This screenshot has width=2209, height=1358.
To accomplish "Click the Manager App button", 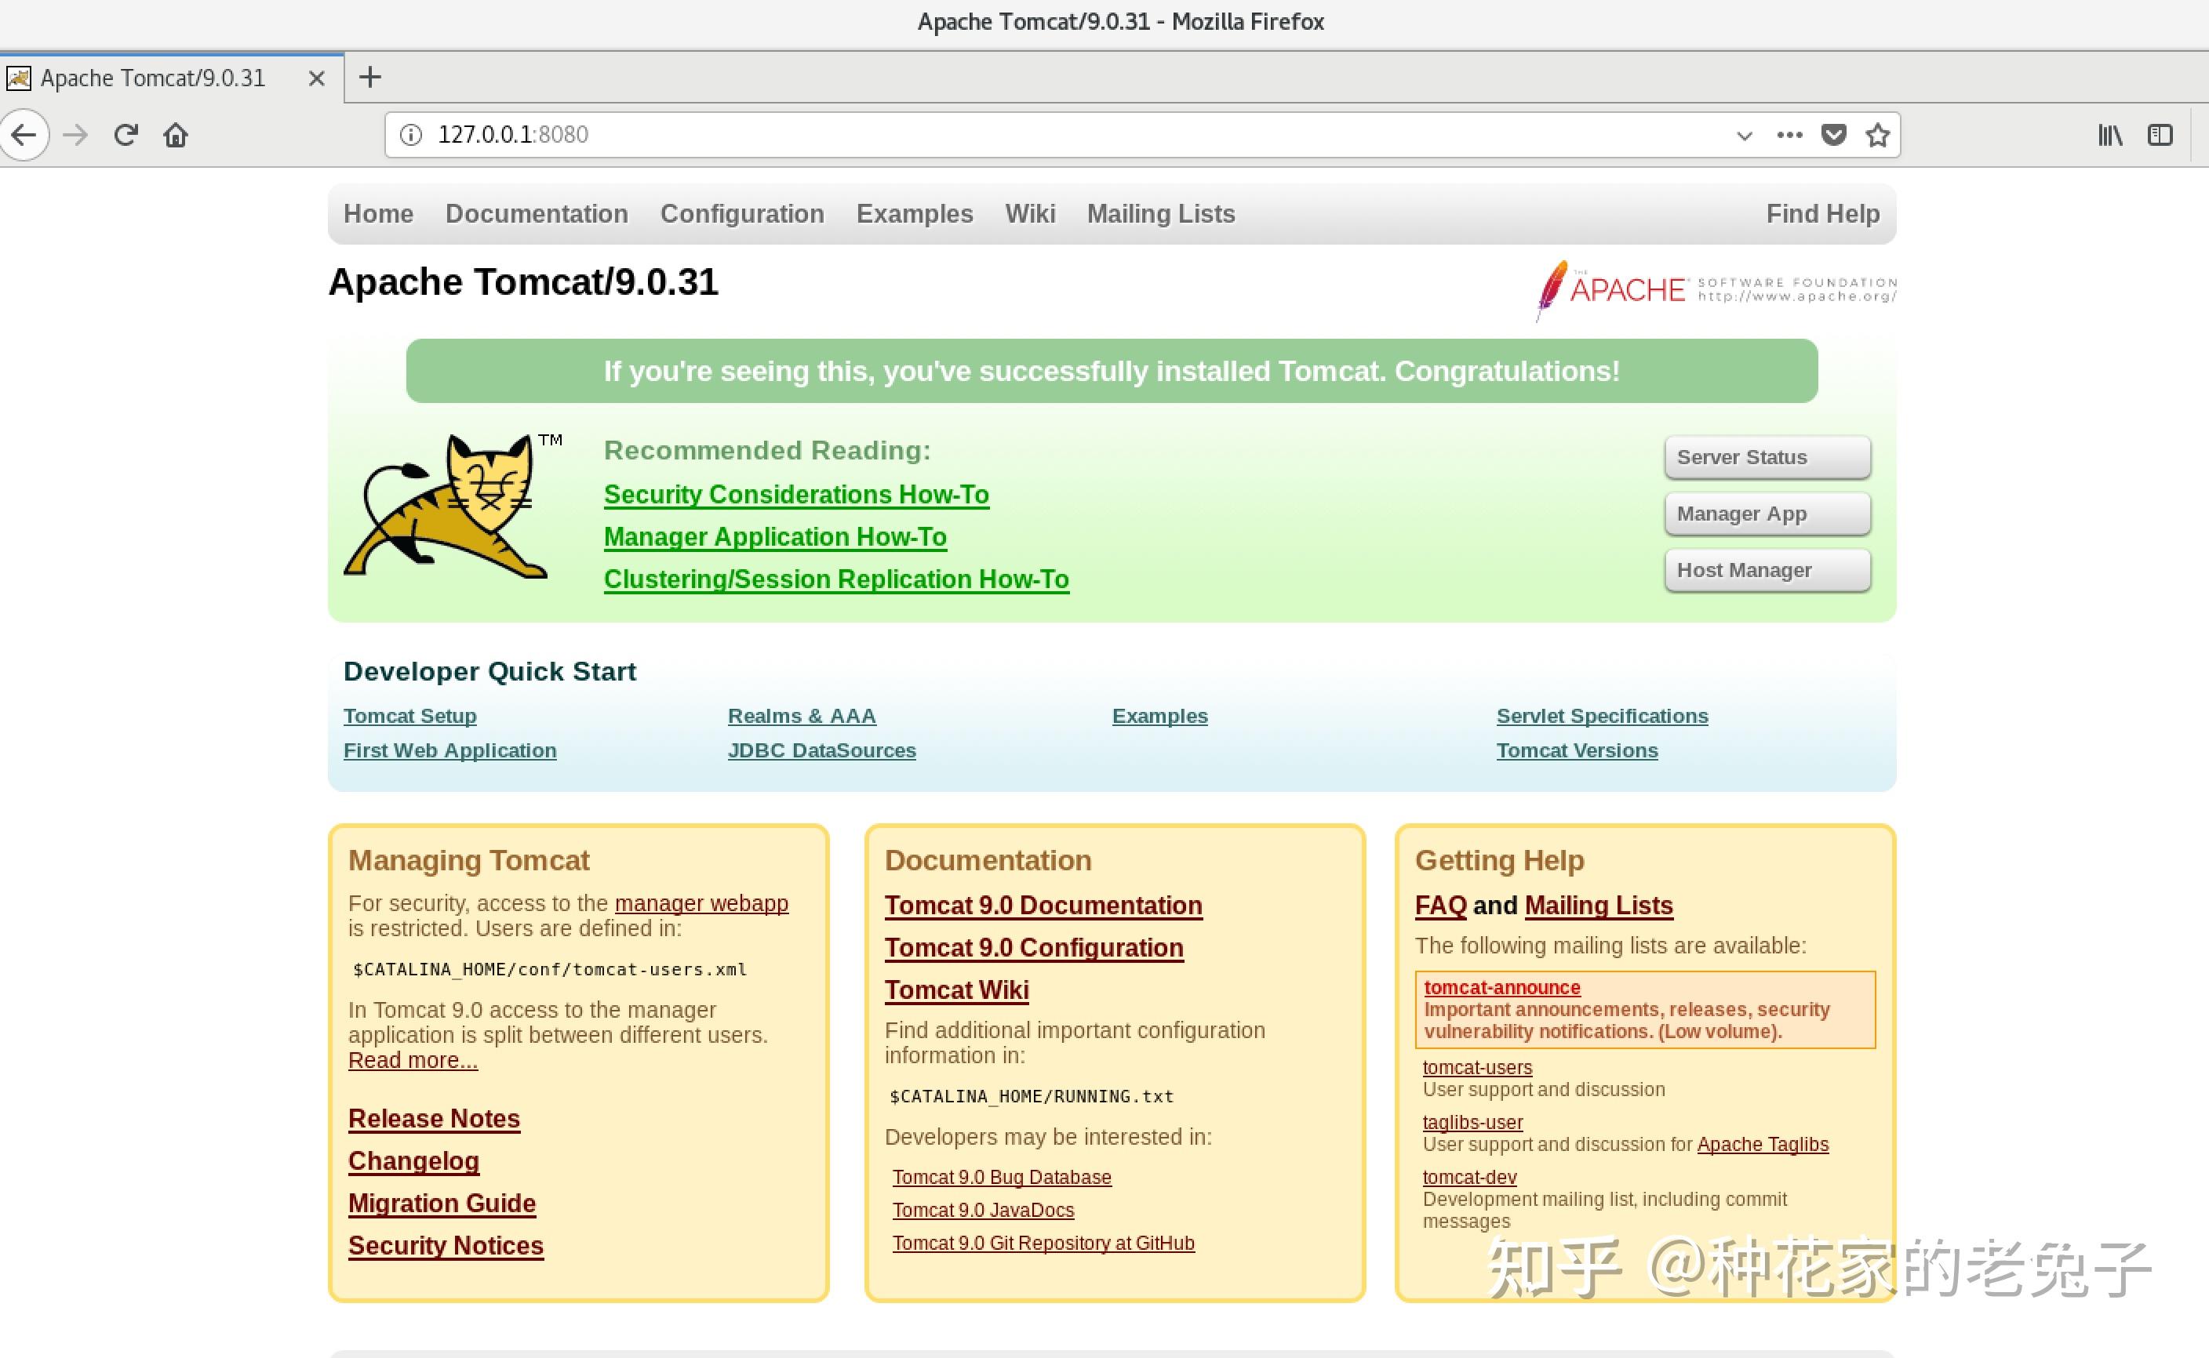I will coord(1766,514).
